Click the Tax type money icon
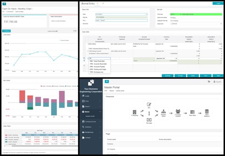225x156 pixels. (x=149, y=120)
